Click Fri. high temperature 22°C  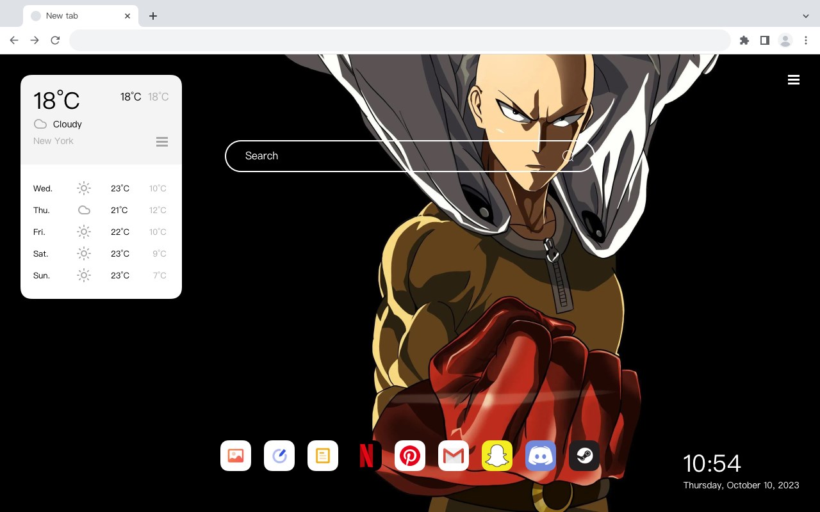(x=120, y=232)
